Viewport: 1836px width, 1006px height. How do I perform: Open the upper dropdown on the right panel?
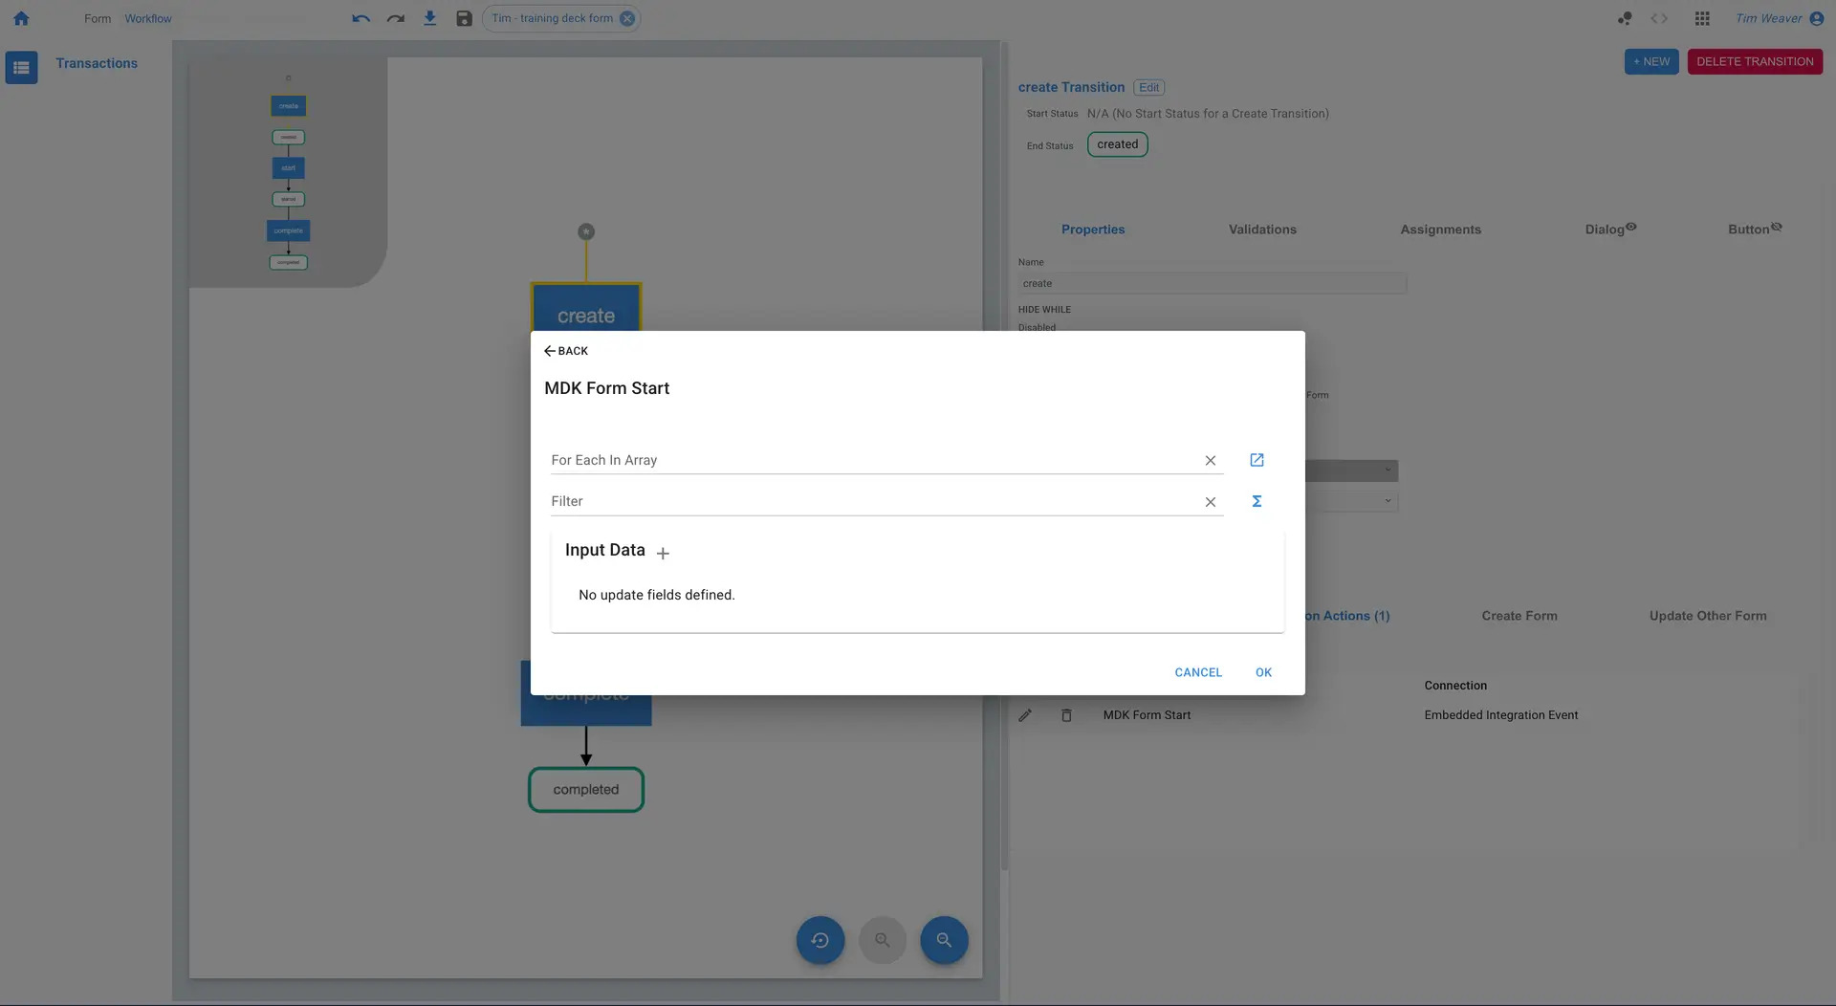tap(1388, 470)
